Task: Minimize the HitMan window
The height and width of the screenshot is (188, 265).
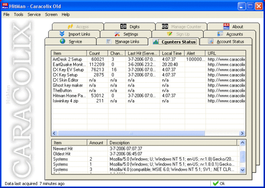Action: click(x=241, y=7)
